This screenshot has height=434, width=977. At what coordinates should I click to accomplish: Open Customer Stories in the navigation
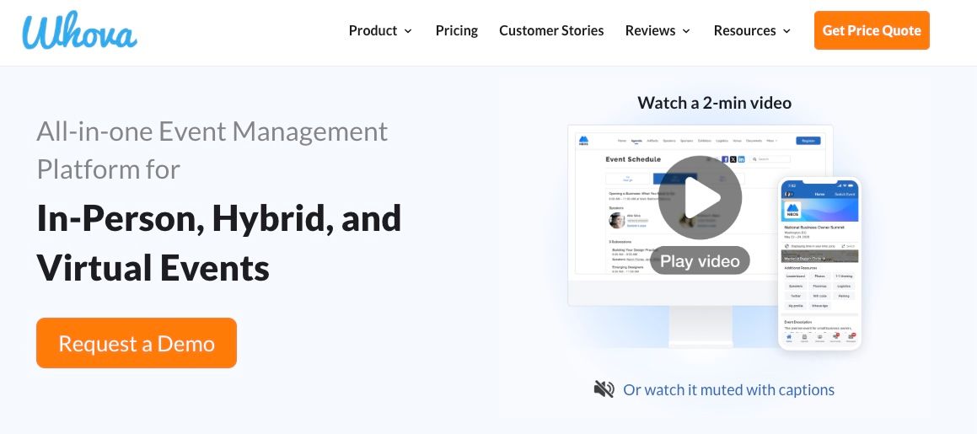[x=551, y=30]
